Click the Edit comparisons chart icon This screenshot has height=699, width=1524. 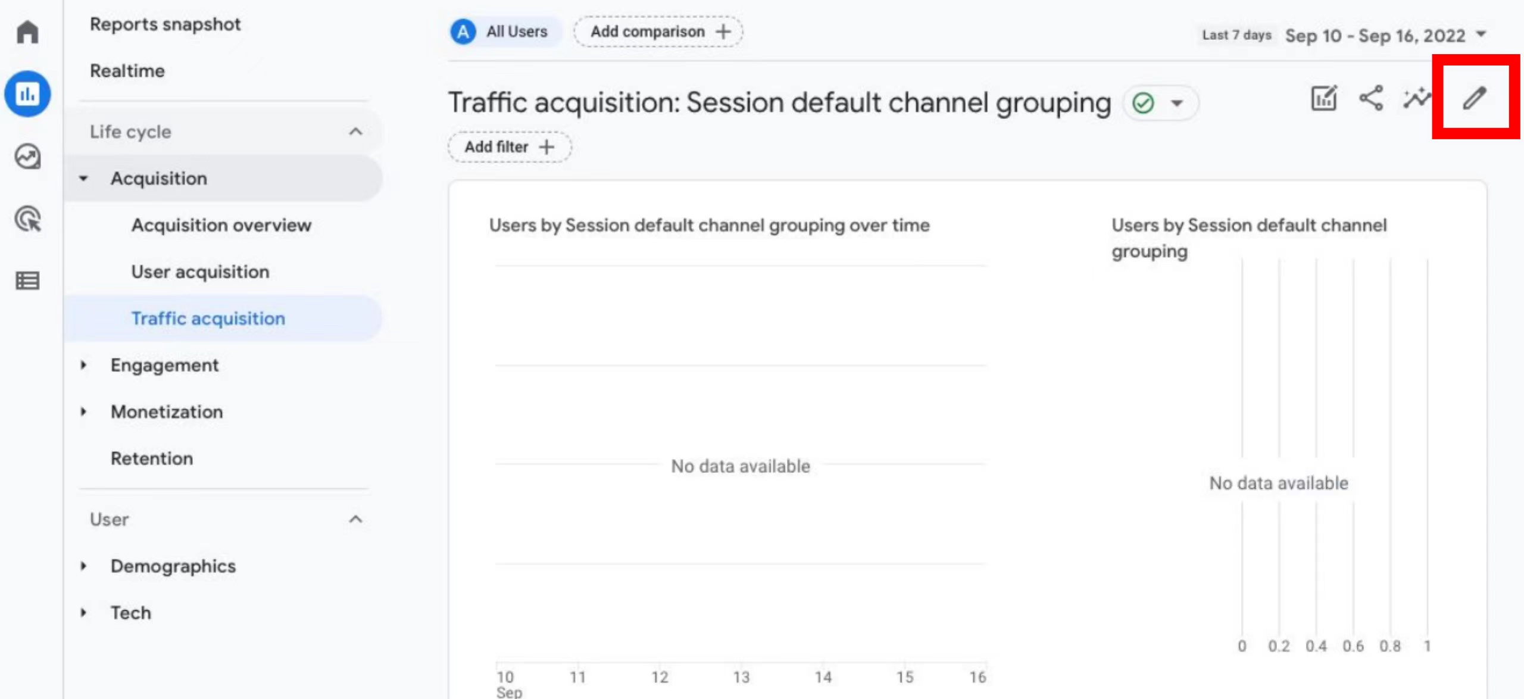(1324, 98)
